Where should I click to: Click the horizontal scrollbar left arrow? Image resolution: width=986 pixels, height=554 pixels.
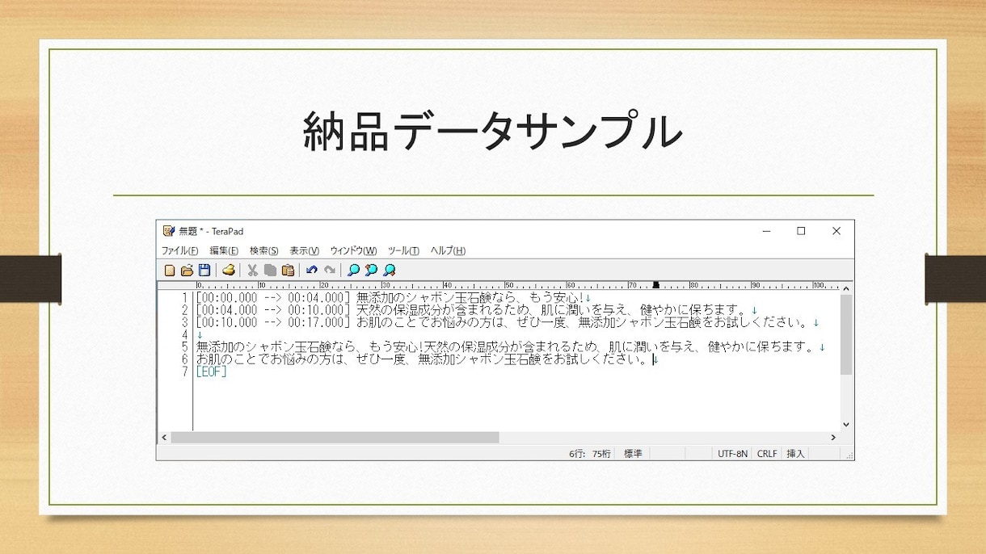point(164,438)
